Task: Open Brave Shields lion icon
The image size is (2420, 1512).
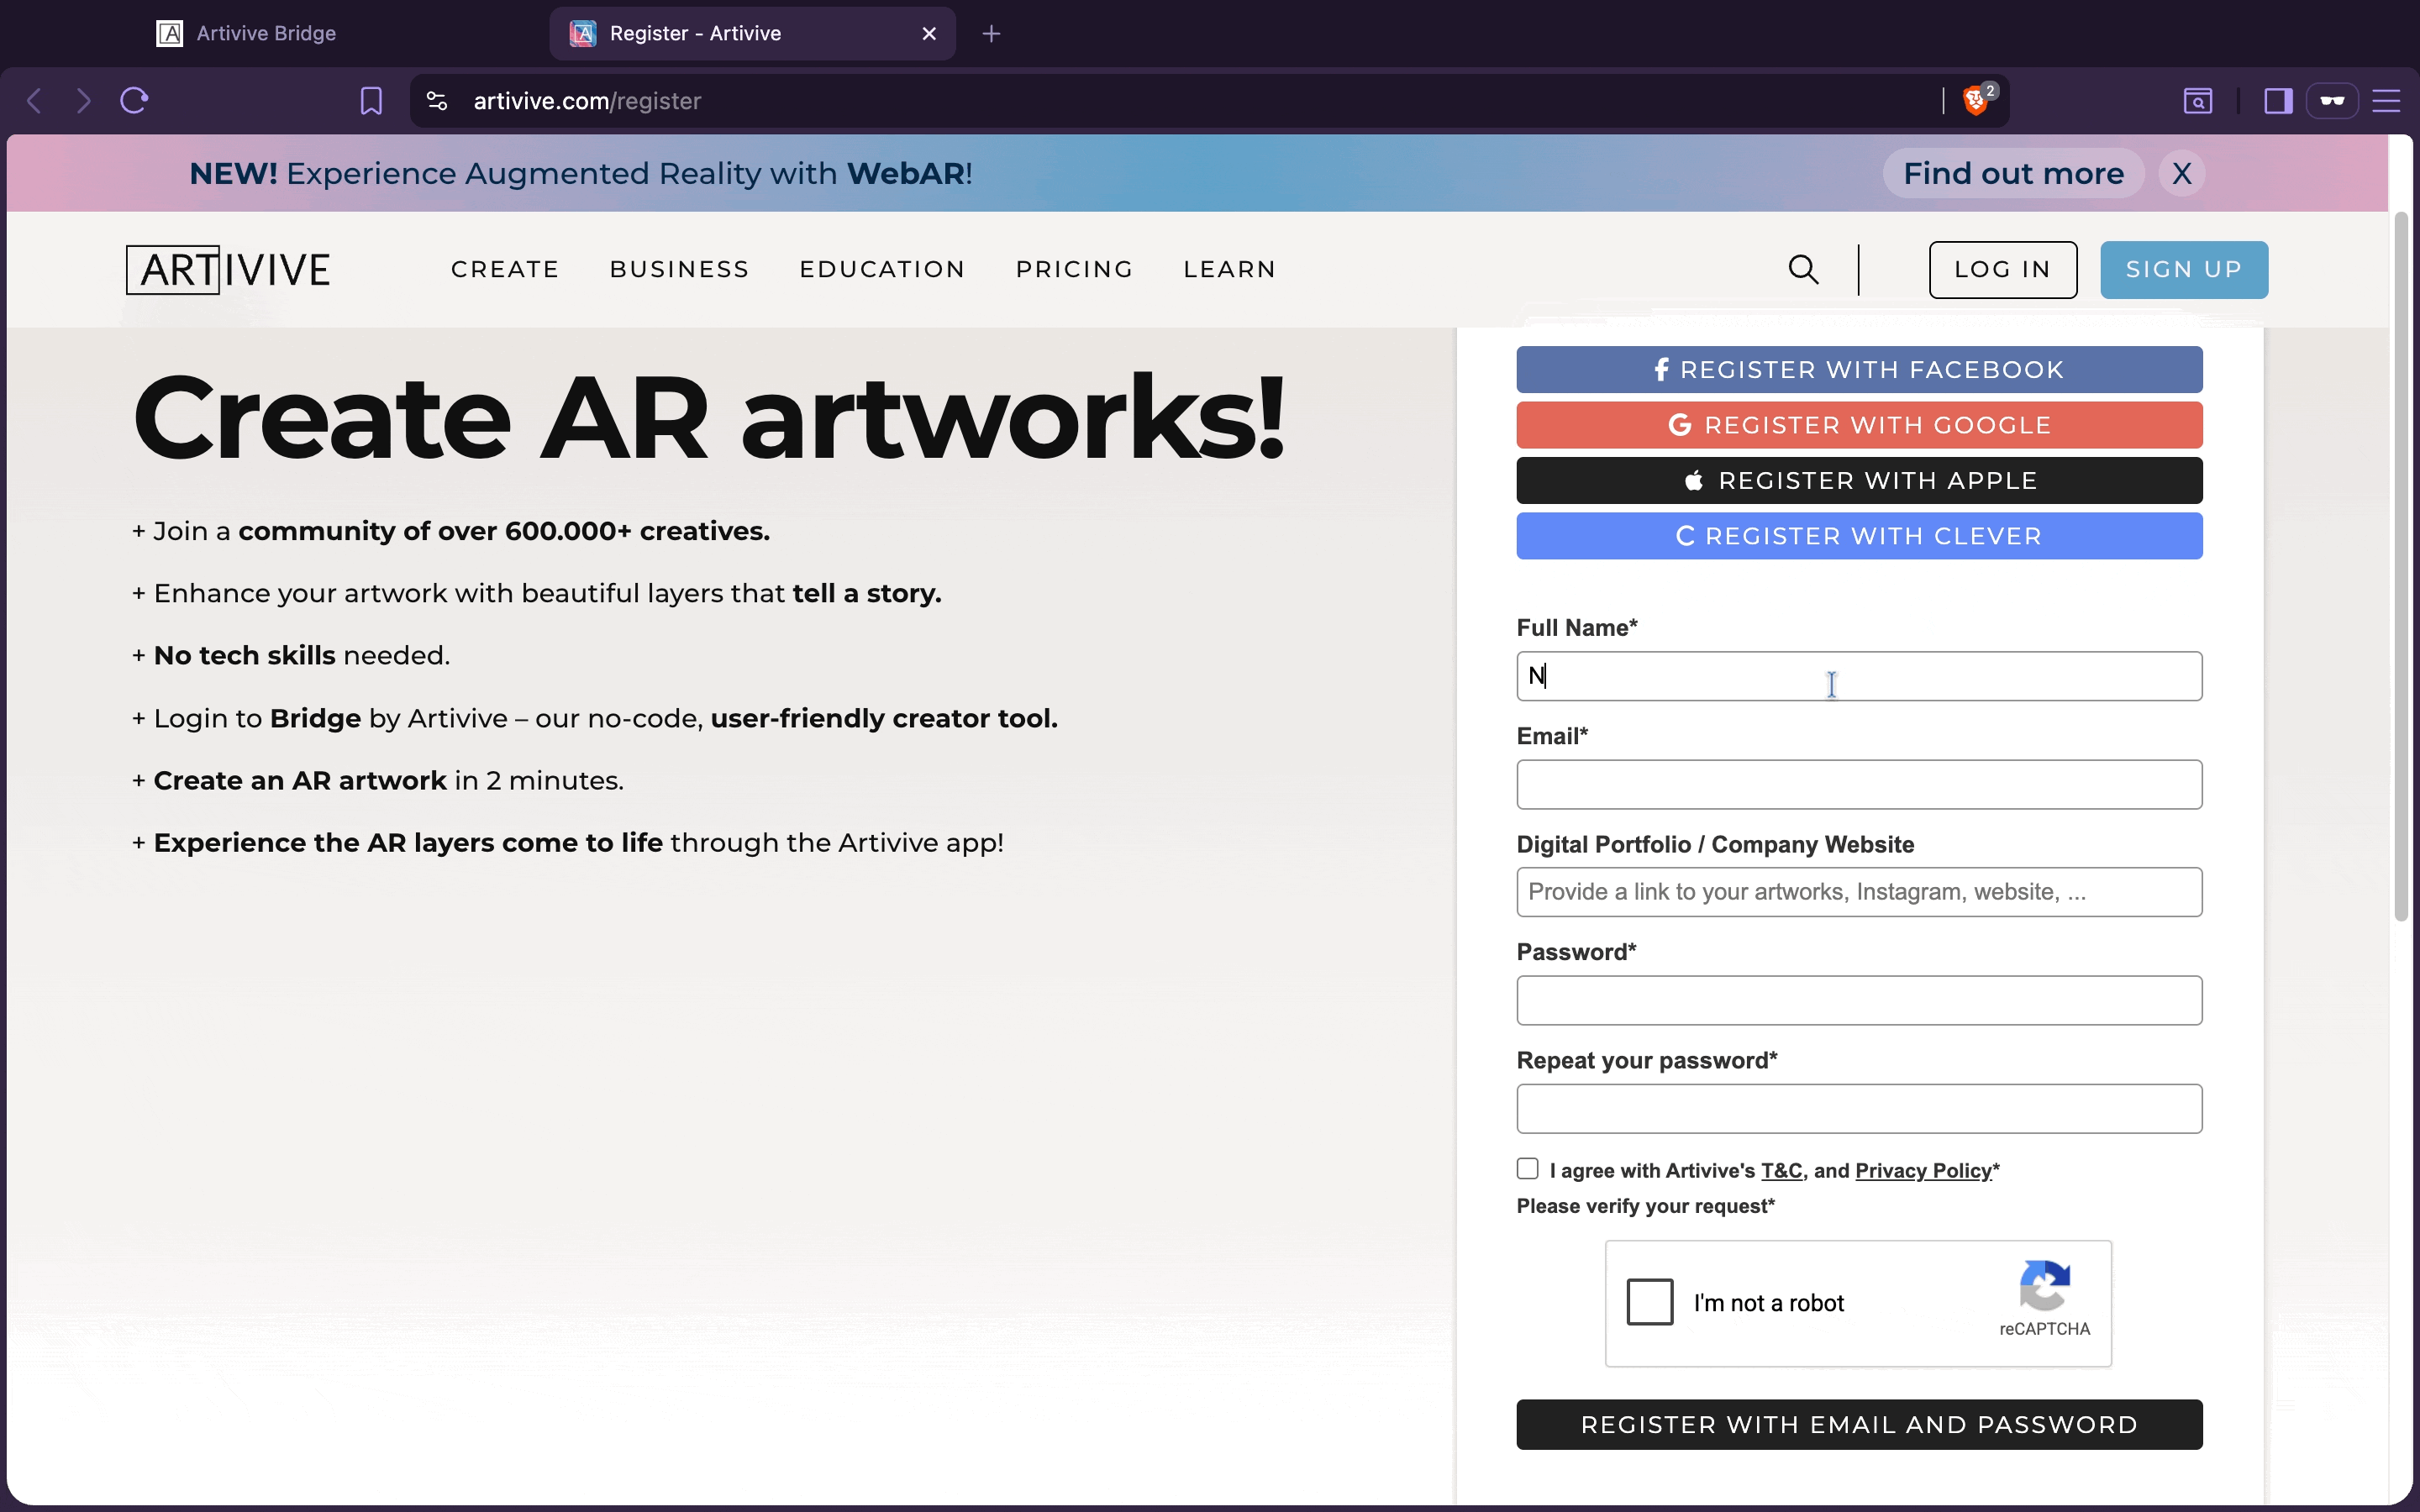Action: [x=1976, y=101]
